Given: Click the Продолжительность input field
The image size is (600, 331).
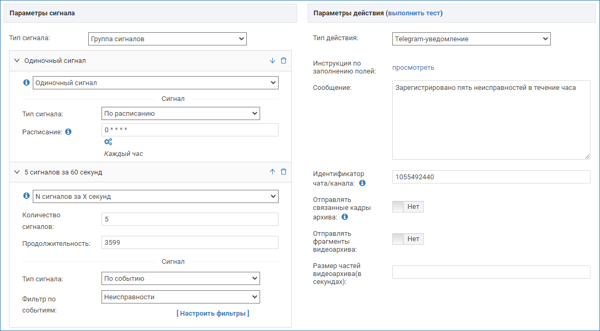Looking at the screenshot, I should click(x=189, y=242).
